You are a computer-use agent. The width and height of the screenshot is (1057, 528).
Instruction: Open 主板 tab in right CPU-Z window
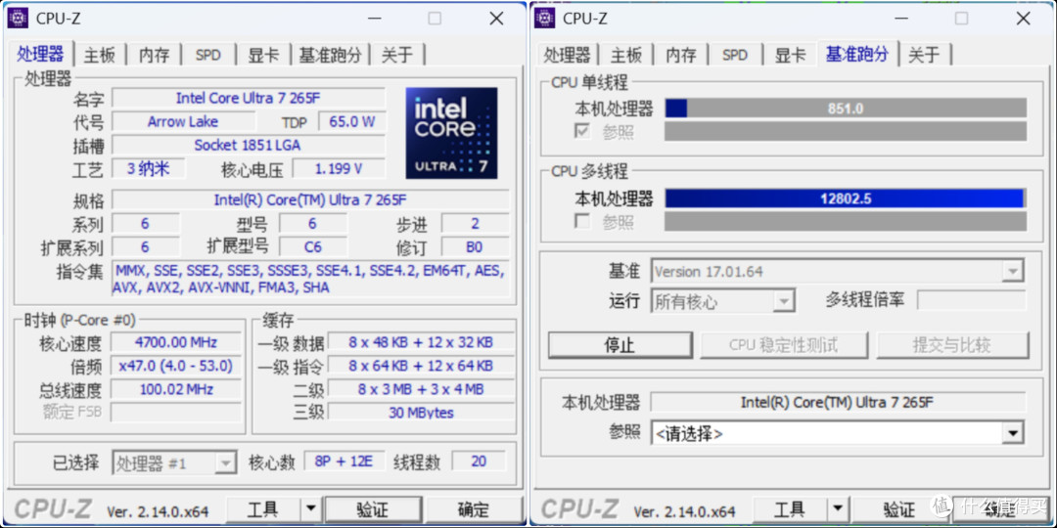(626, 55)
